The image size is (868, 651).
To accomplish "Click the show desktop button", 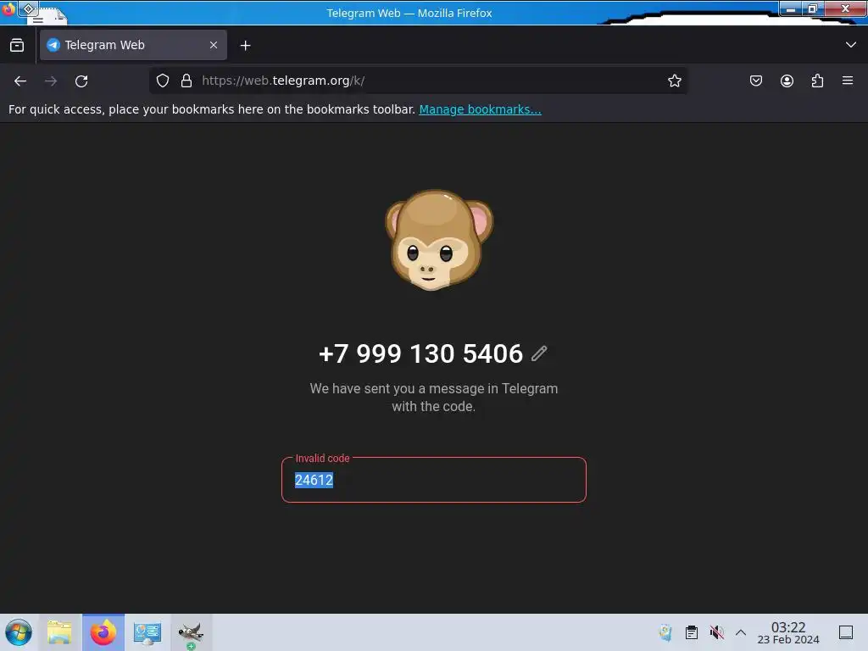I will click(846, 632).
